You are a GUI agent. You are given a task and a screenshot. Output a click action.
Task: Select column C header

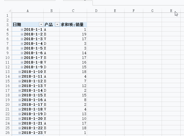(x=73, y=11)
